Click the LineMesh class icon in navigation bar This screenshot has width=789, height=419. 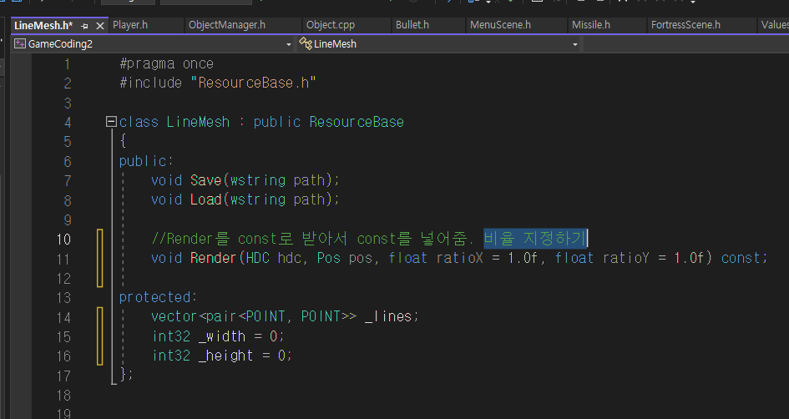(x=305, y=43)
